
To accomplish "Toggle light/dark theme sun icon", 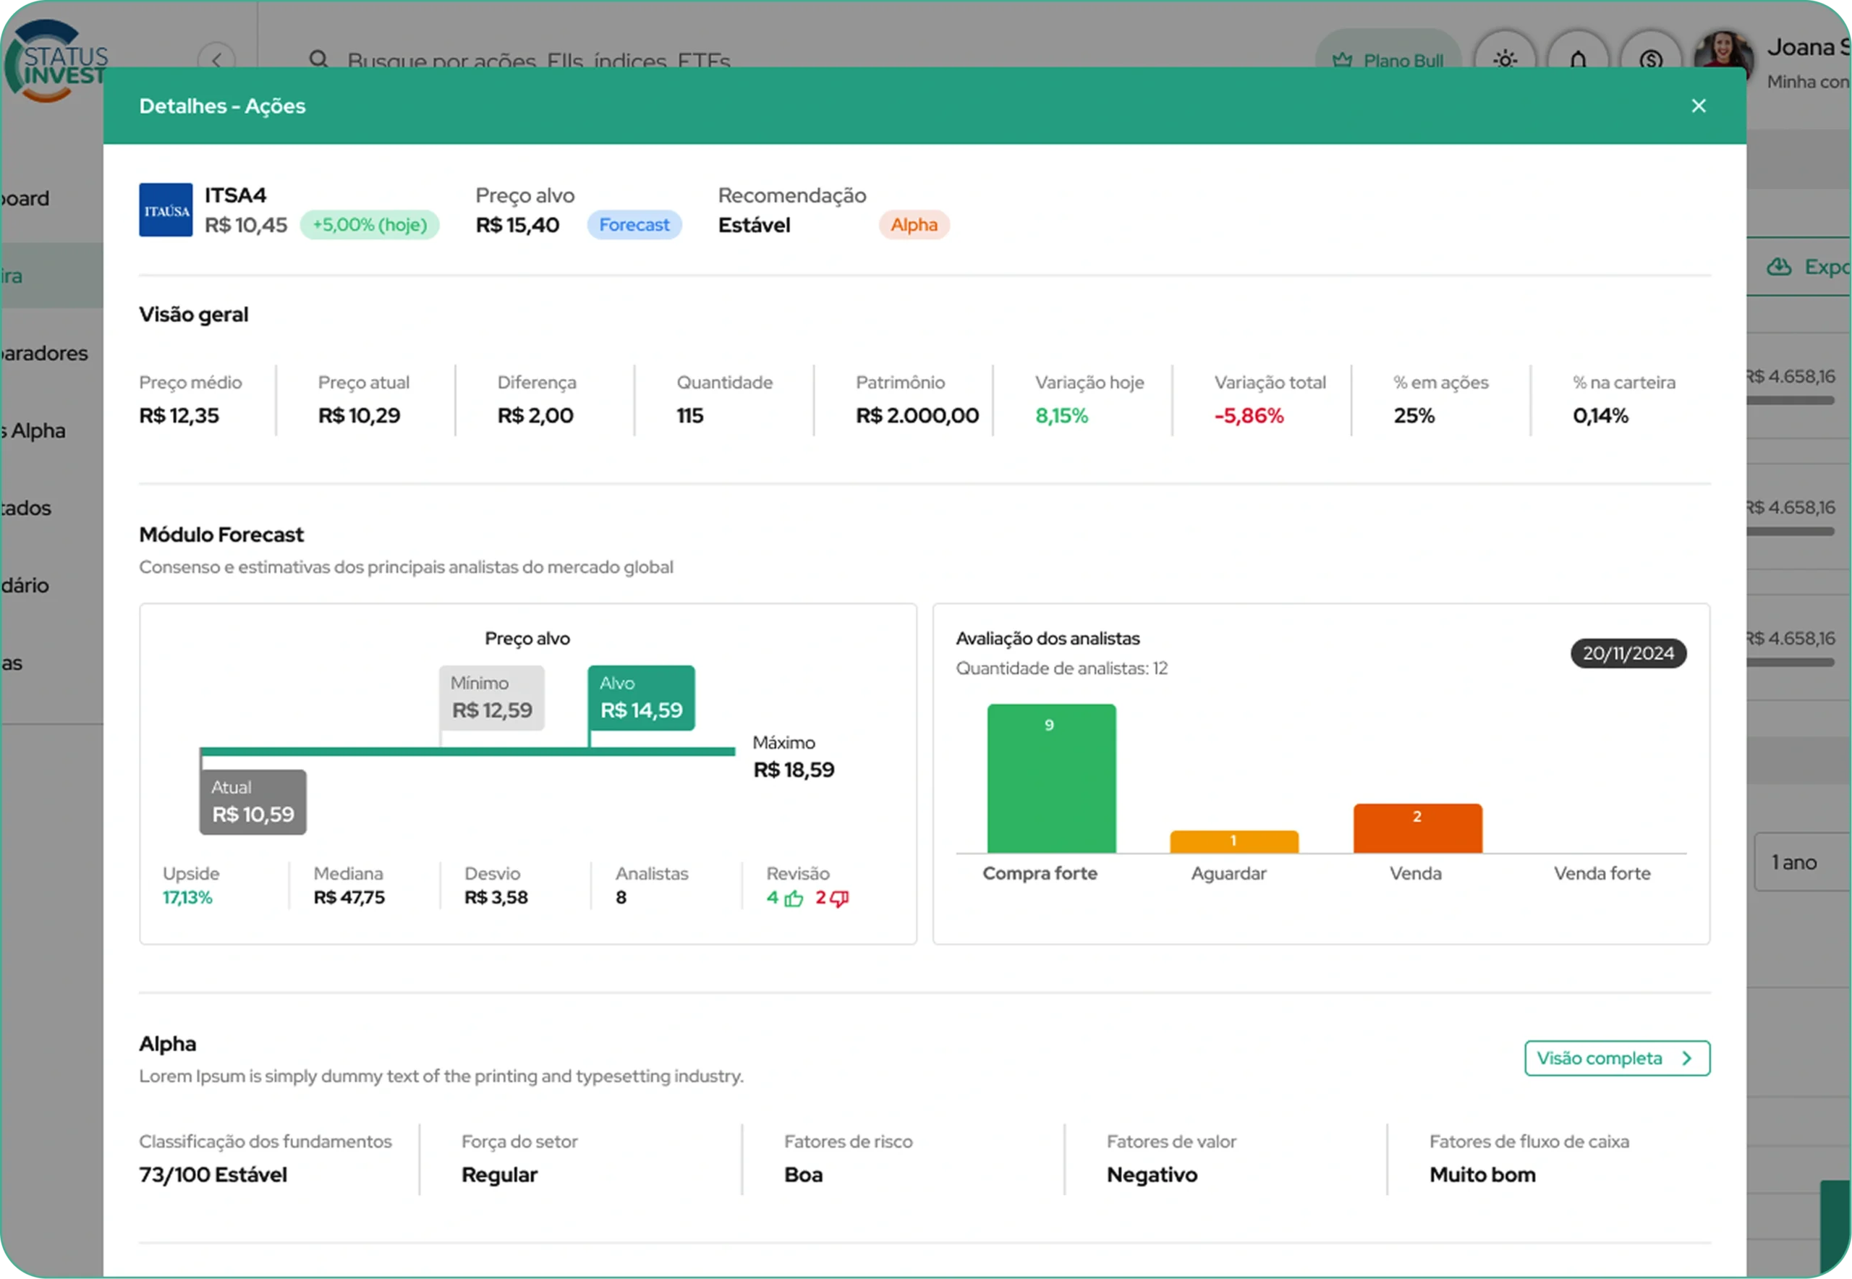I will [1505, 58].
